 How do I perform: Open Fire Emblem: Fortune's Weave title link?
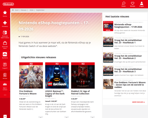click(x=28, y=93)
